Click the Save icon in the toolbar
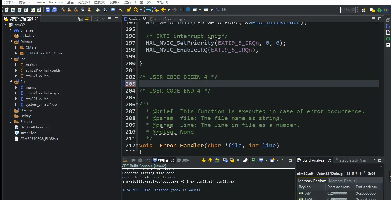This screenshot has height=200, width=391. click(48, 10)
